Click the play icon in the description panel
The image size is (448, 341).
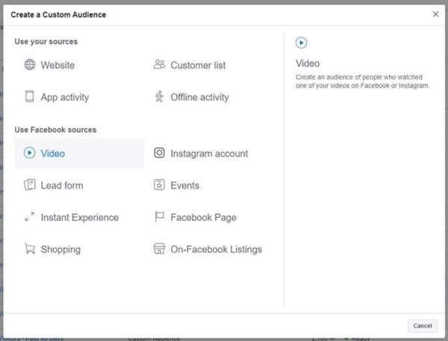coord(301,43)
